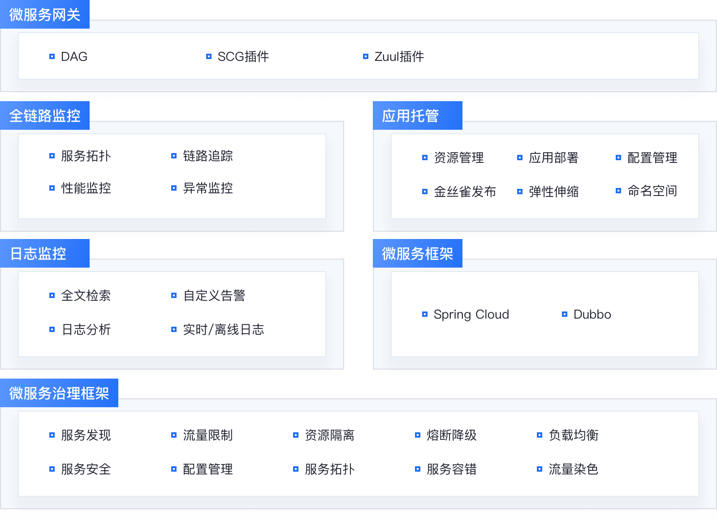Click the bullet marker beside 熔断降级
Image resolution: width=717 pixels, height=520 pixels.
pos(418,435)
